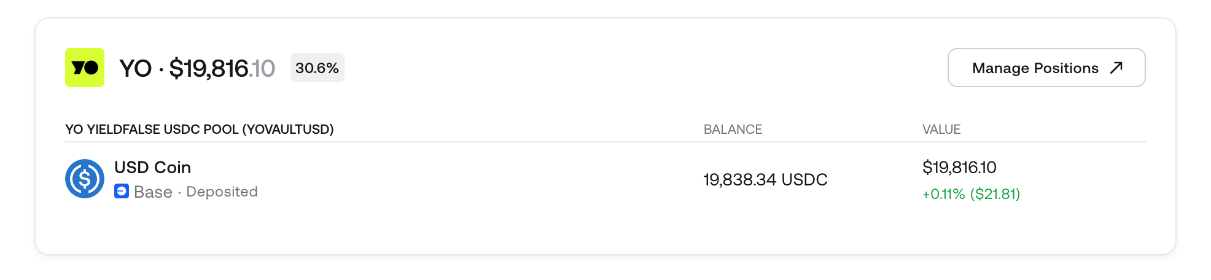Select the YO protocol name
The width and height of the screenshot is (1211, 280).
click(135, 68)
